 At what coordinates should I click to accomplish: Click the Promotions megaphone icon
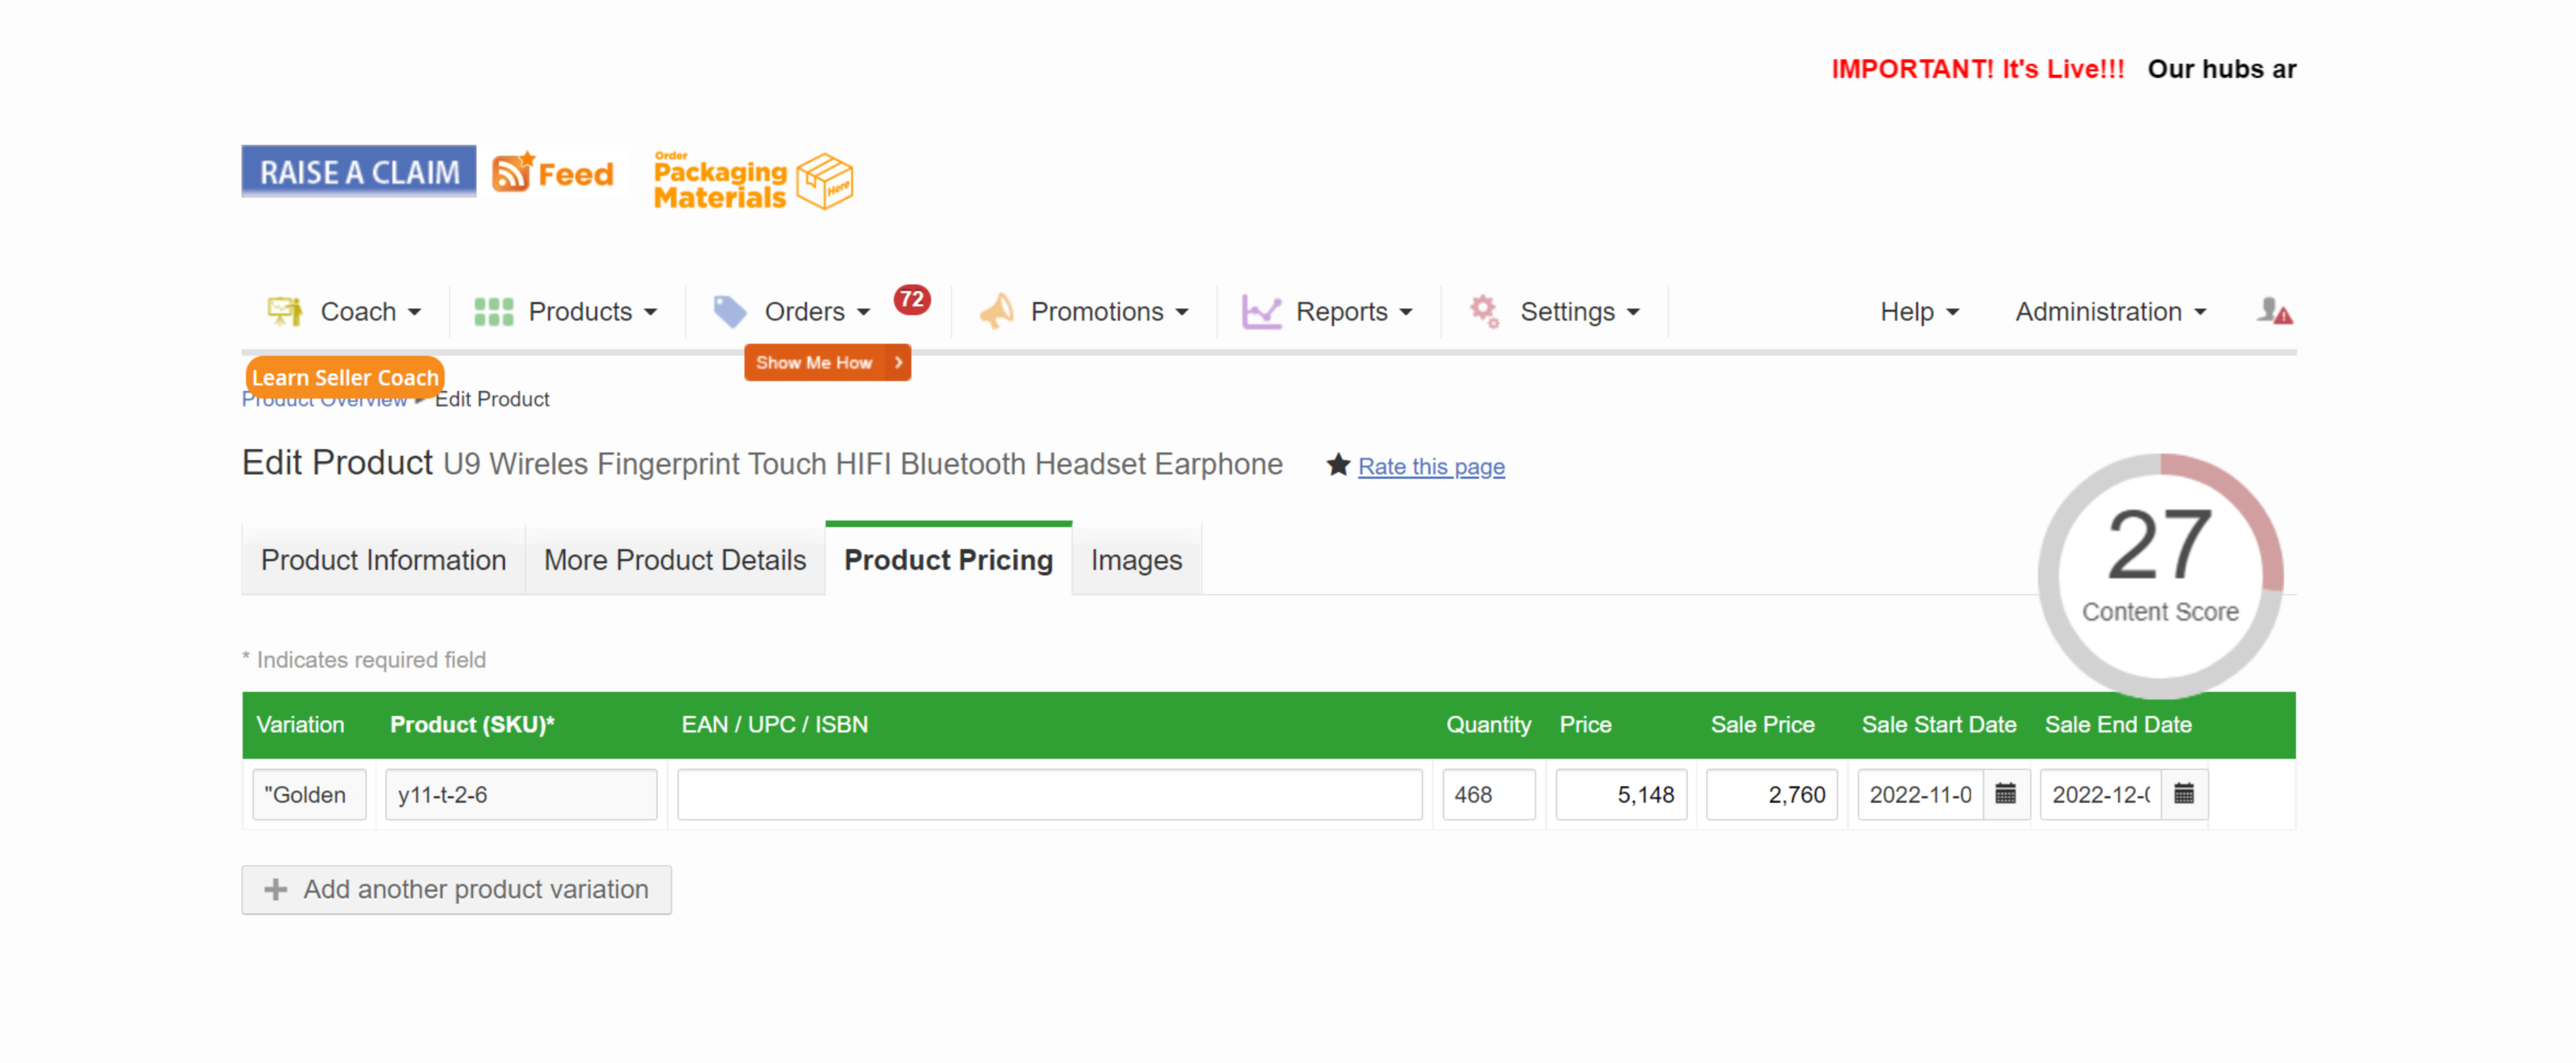(997, 312)
